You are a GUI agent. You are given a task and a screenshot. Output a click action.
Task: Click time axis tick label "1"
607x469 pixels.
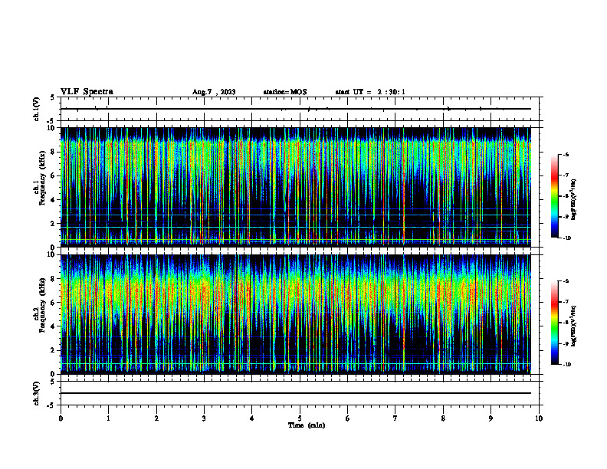click(108, 418)
